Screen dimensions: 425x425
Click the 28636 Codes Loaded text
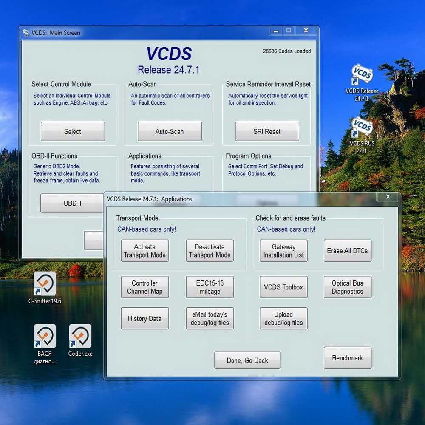click(x=287, y=51)
